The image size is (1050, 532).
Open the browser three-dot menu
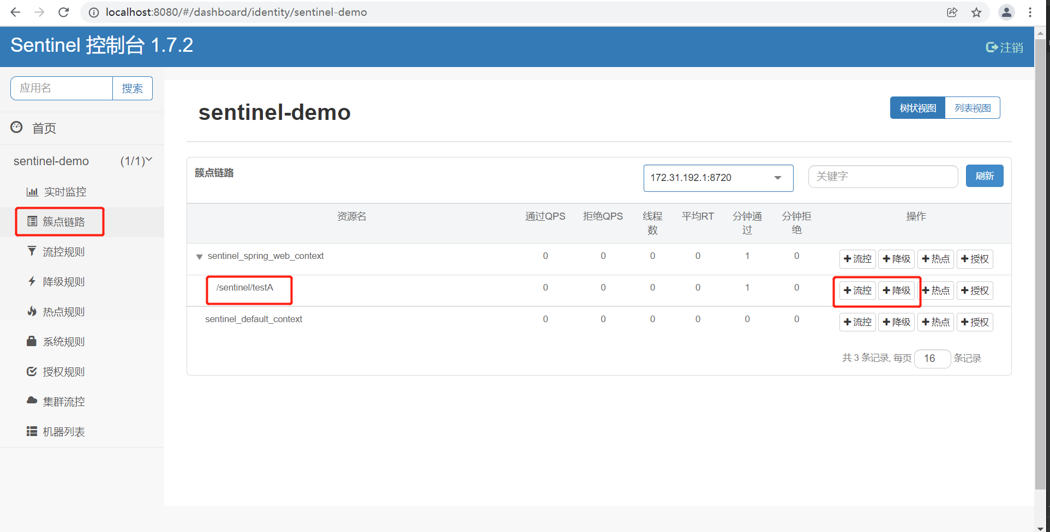coord(1030,12)
